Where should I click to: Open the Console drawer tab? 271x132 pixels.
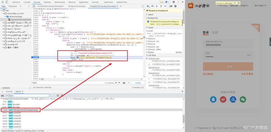(9, 92)
